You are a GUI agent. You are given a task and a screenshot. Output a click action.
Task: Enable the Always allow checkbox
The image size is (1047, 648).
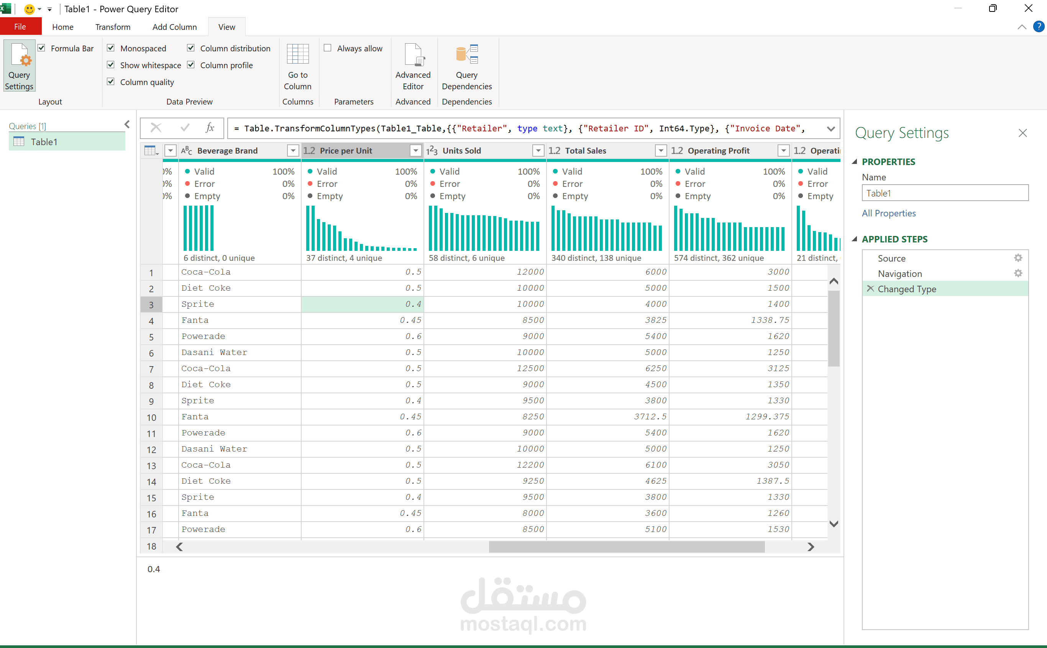pyautogui.click(x=328, y=48)
